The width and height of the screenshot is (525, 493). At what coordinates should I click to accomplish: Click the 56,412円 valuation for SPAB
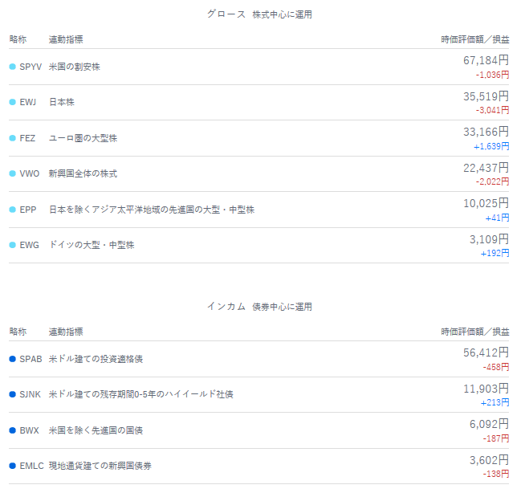tap(486, 352)
